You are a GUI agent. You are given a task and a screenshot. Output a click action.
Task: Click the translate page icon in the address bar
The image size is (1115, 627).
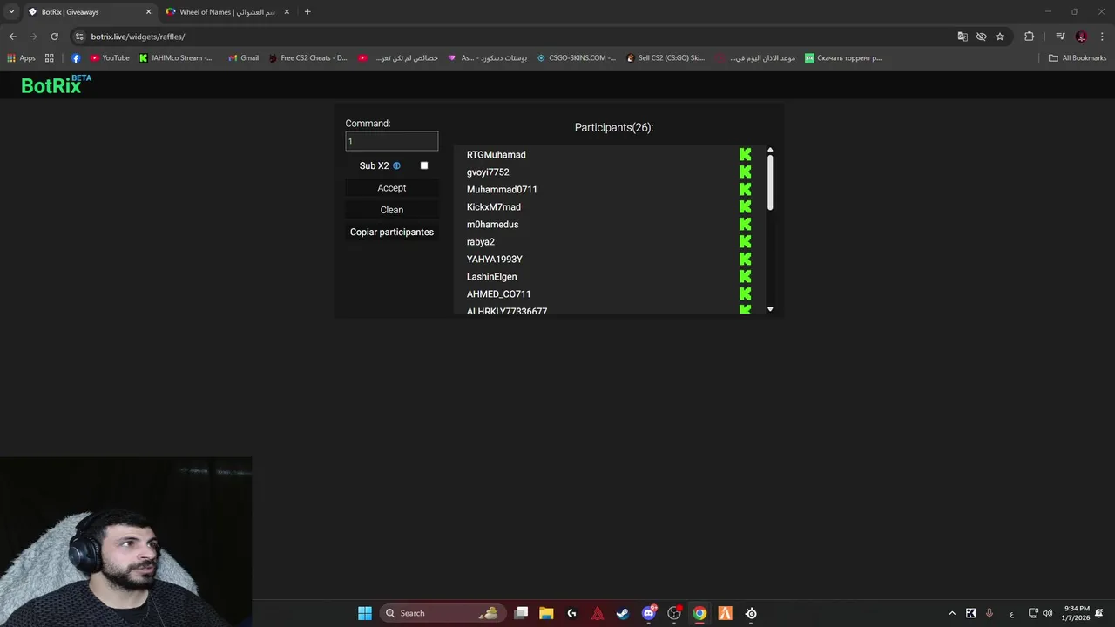[x=963, y=37]
